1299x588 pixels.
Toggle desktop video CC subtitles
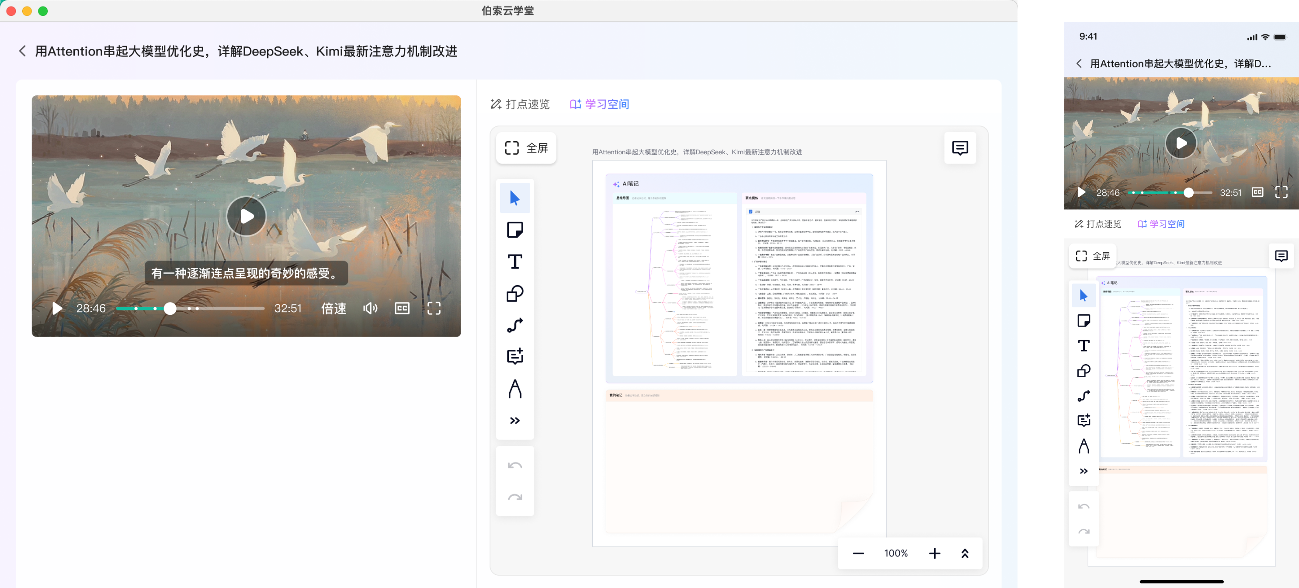402,308
